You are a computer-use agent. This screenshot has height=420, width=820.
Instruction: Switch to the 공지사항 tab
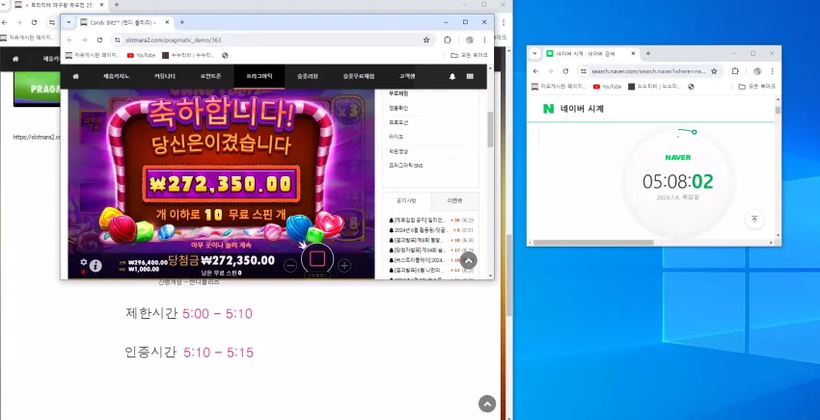coord(406,200)
